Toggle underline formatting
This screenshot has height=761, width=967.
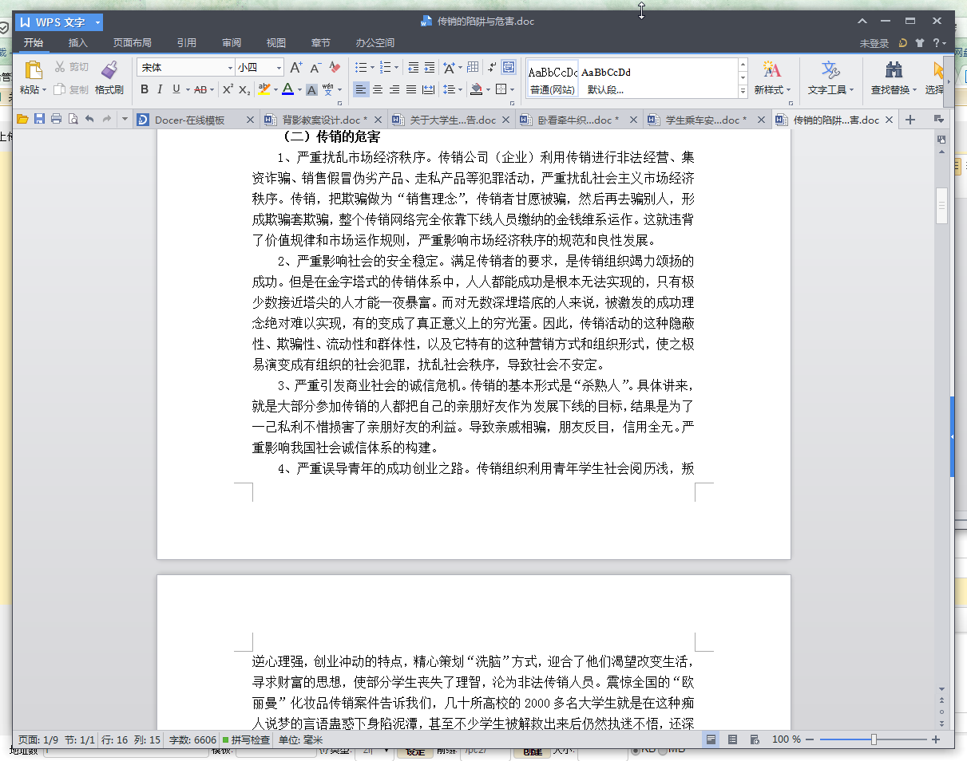(x=176, y=89)
